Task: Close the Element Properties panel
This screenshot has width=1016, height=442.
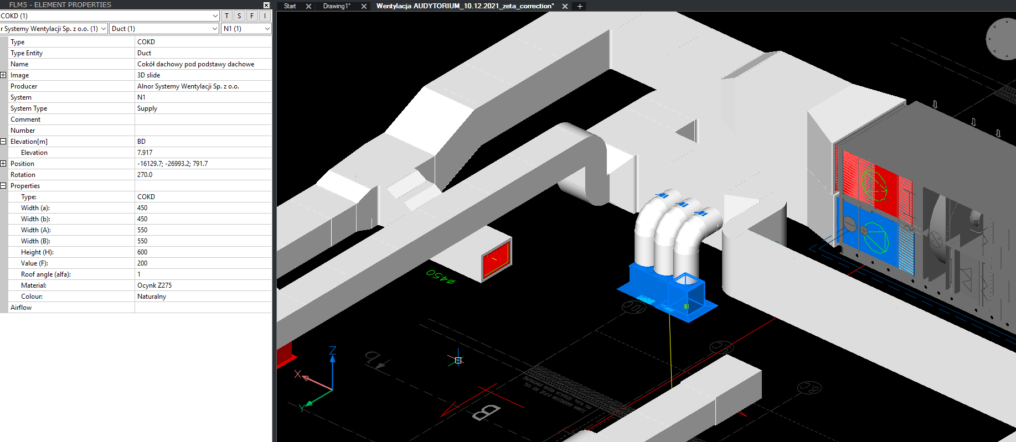Action: [x=266, y=5]
